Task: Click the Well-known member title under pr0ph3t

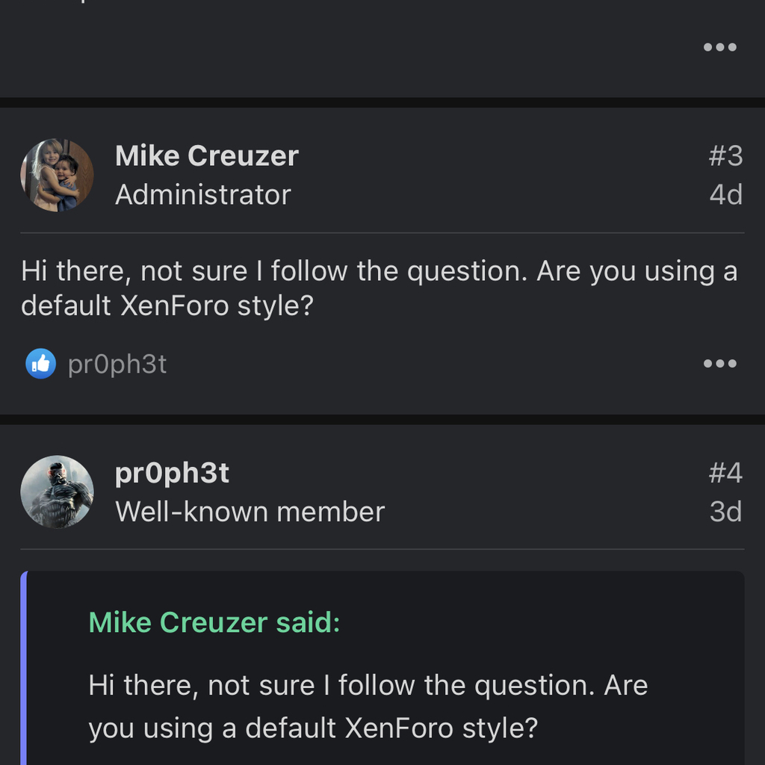Action: pos(250,511)
